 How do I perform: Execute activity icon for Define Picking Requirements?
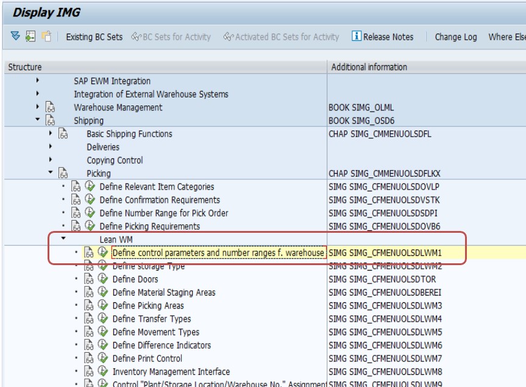point(90,225)
